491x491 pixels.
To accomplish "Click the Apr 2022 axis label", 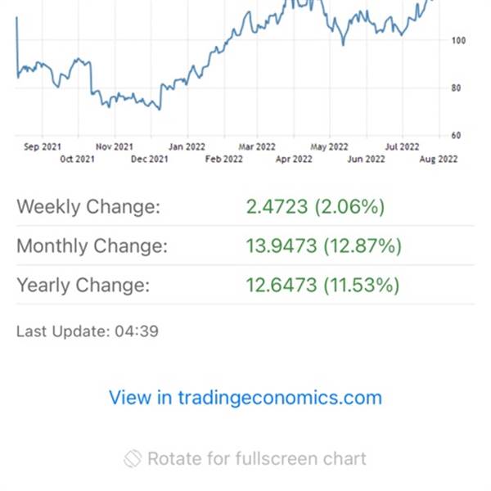I will (294, 159).
